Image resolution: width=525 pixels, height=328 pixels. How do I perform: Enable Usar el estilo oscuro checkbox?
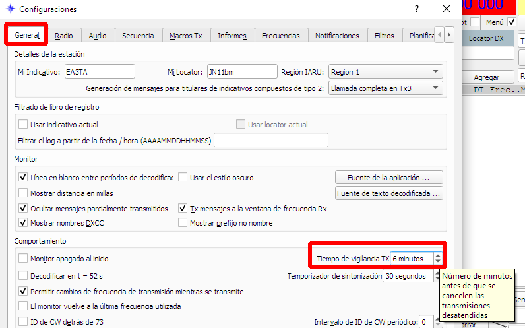pyautogui.click(x=183, y=178)
